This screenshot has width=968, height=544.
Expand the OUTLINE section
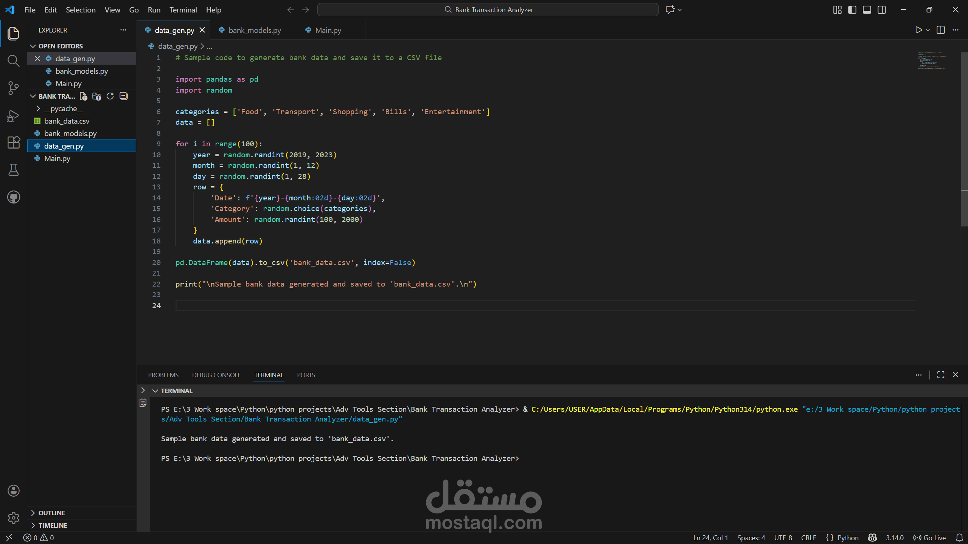point(51,513)
